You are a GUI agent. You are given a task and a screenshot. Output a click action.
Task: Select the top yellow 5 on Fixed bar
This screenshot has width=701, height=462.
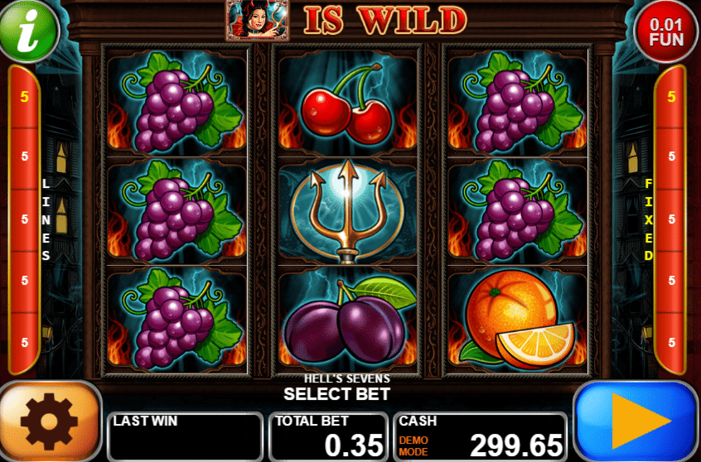click(x=671, y=97)
